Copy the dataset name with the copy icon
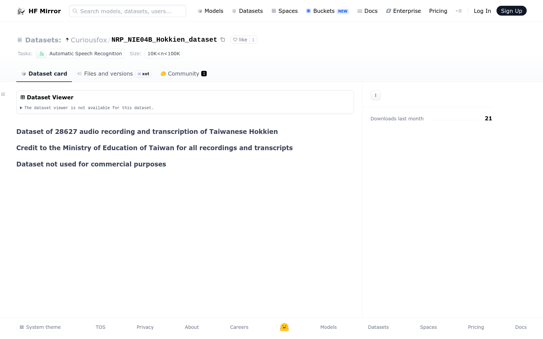Viewport: 543px width, 339px height. [223, 39]
